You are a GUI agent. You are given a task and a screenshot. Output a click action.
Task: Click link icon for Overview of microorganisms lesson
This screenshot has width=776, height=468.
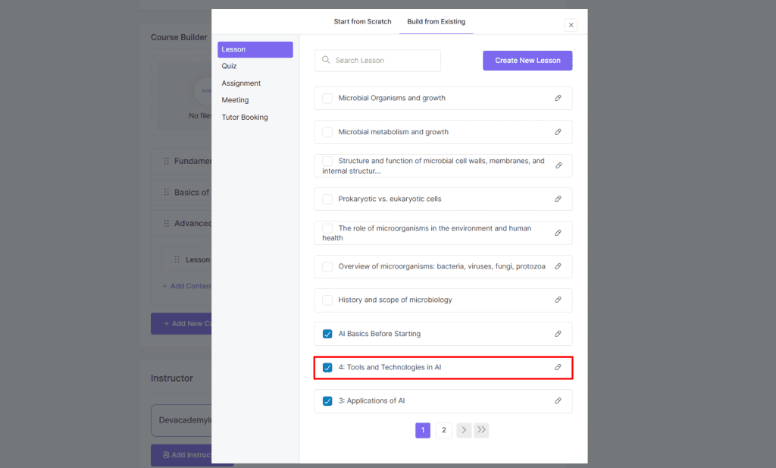[558, 266]
